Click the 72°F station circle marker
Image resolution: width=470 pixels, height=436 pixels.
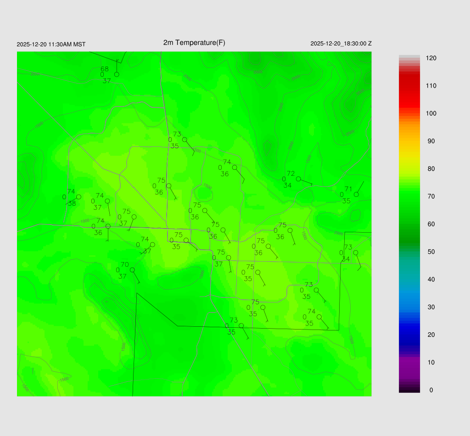pyautogui.click(x=298, y=179)
